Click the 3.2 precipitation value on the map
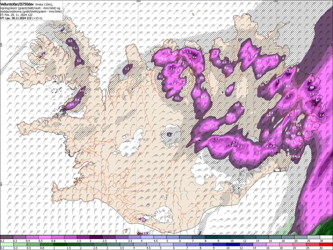Viewport: 333px width, 250px height. tap(288, 71)
